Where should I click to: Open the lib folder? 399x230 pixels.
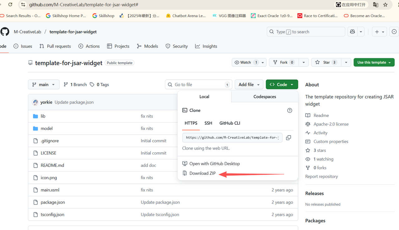coord(43,116)
